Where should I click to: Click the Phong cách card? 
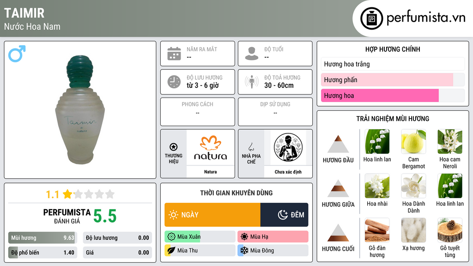(x=198, y=112)
